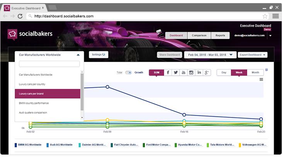Switch to the Reports tab
This screenshot has height=163, width=282.
tap(220, 36)
